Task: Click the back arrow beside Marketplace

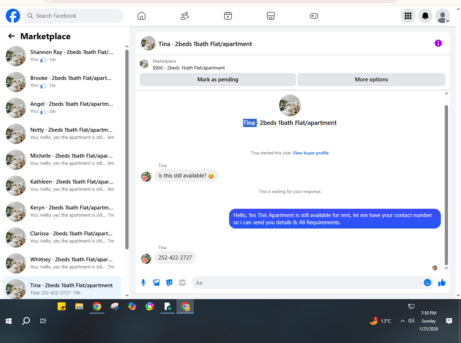Action: pyautogui.click(x=12, y=36)
